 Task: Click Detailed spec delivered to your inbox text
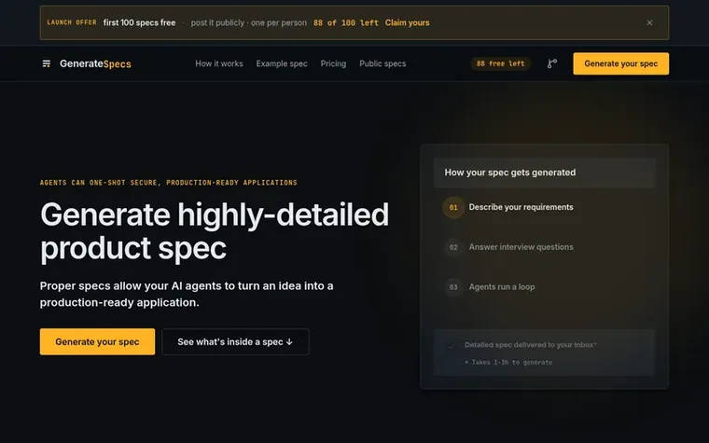pyautogui.click(x=531, y=345)
